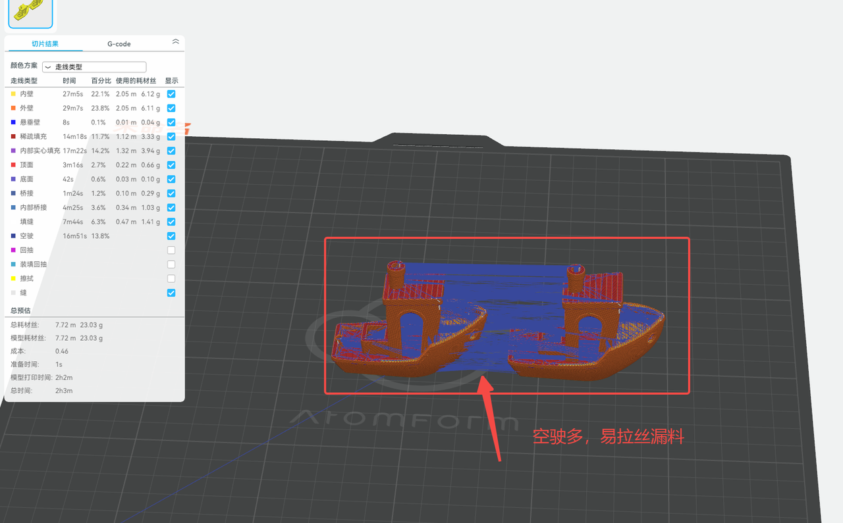Click the 走线类型 column header
Screen dimensions: 843x523
point(24,81)
